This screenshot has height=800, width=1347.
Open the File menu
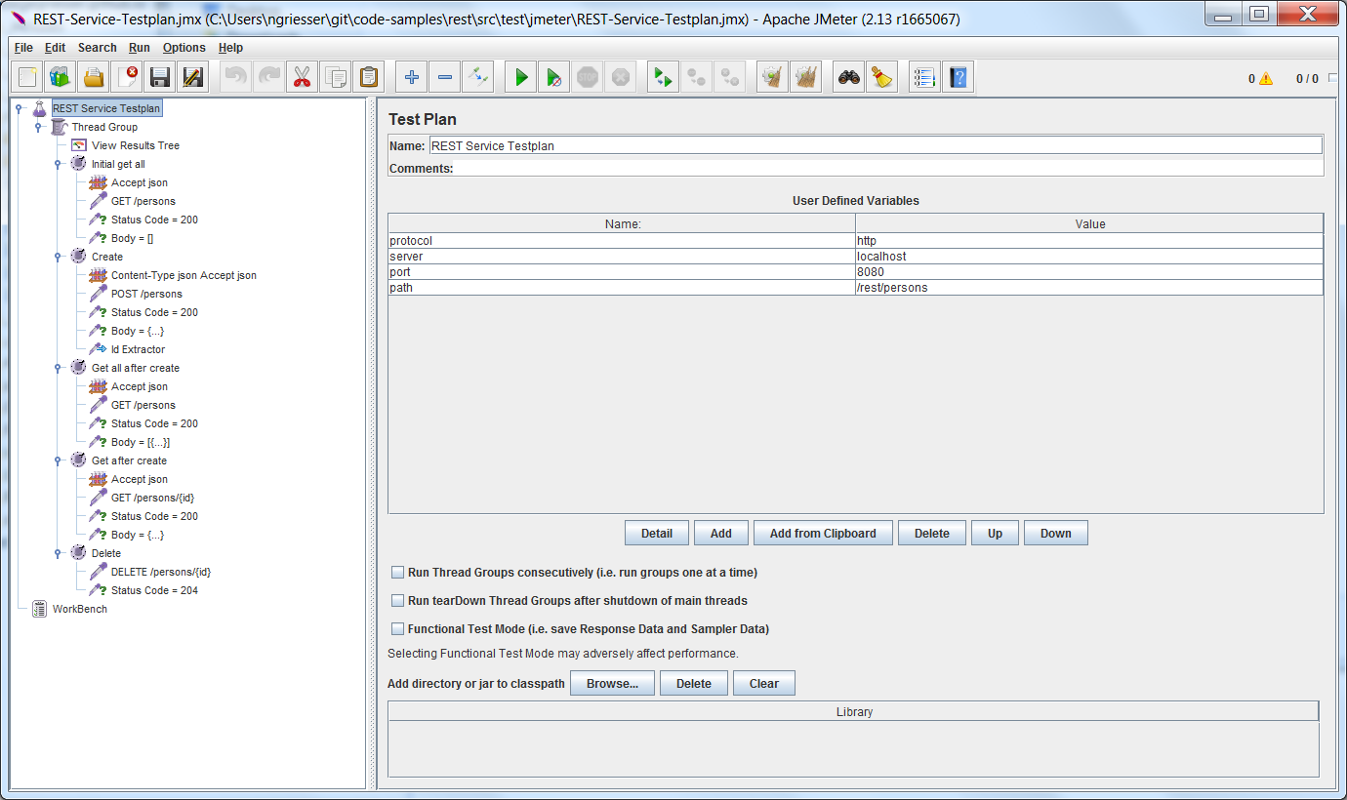(23, 48)
